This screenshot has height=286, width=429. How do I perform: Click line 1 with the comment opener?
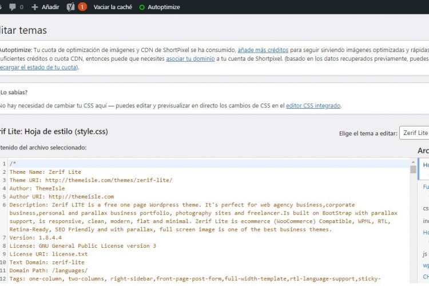pyautogui.click(x=209, y=164)
